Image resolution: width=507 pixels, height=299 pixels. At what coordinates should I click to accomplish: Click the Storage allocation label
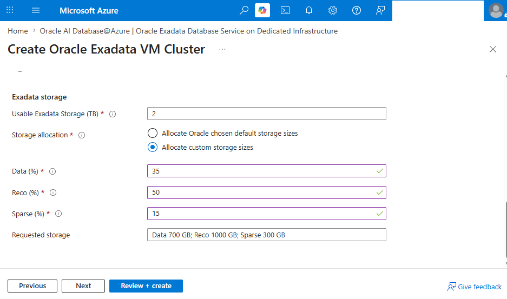(40, 135)
